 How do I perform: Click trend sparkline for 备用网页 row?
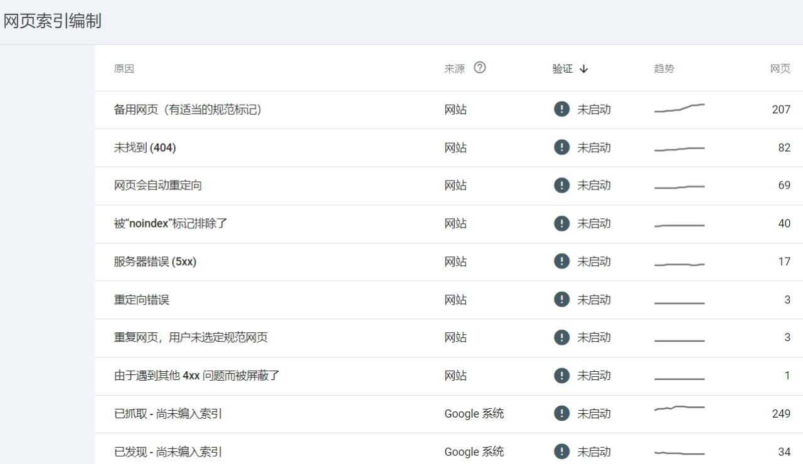pyautogui.click(x=679, y=108)
